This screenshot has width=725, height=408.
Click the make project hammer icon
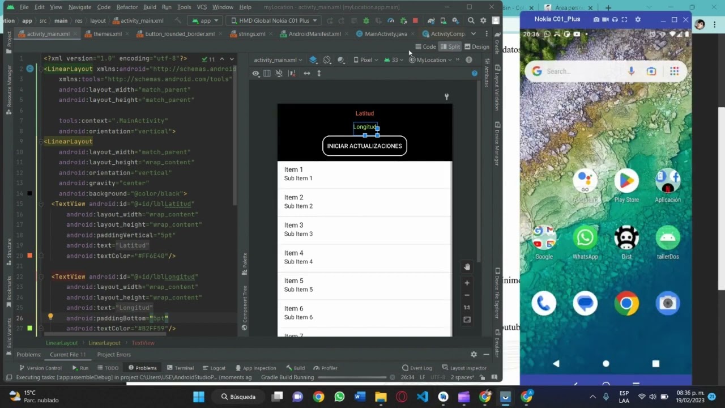click(x=178, y=20)
